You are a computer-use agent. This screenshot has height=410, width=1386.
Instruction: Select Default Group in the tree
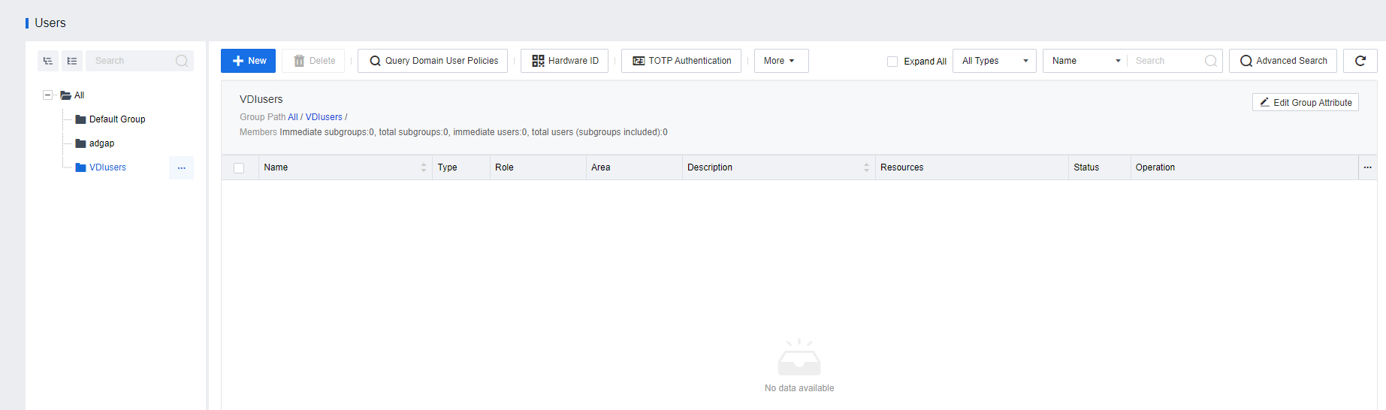(116, 119)
